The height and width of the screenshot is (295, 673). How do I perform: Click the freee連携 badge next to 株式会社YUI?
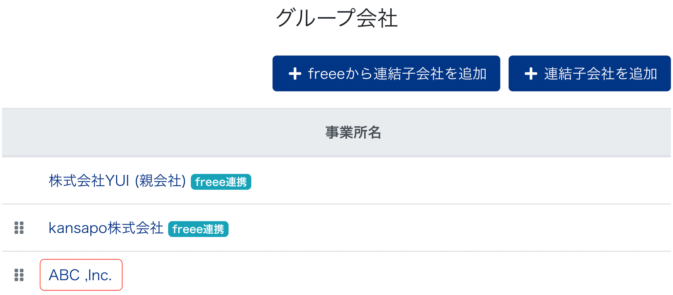(221, 182)
